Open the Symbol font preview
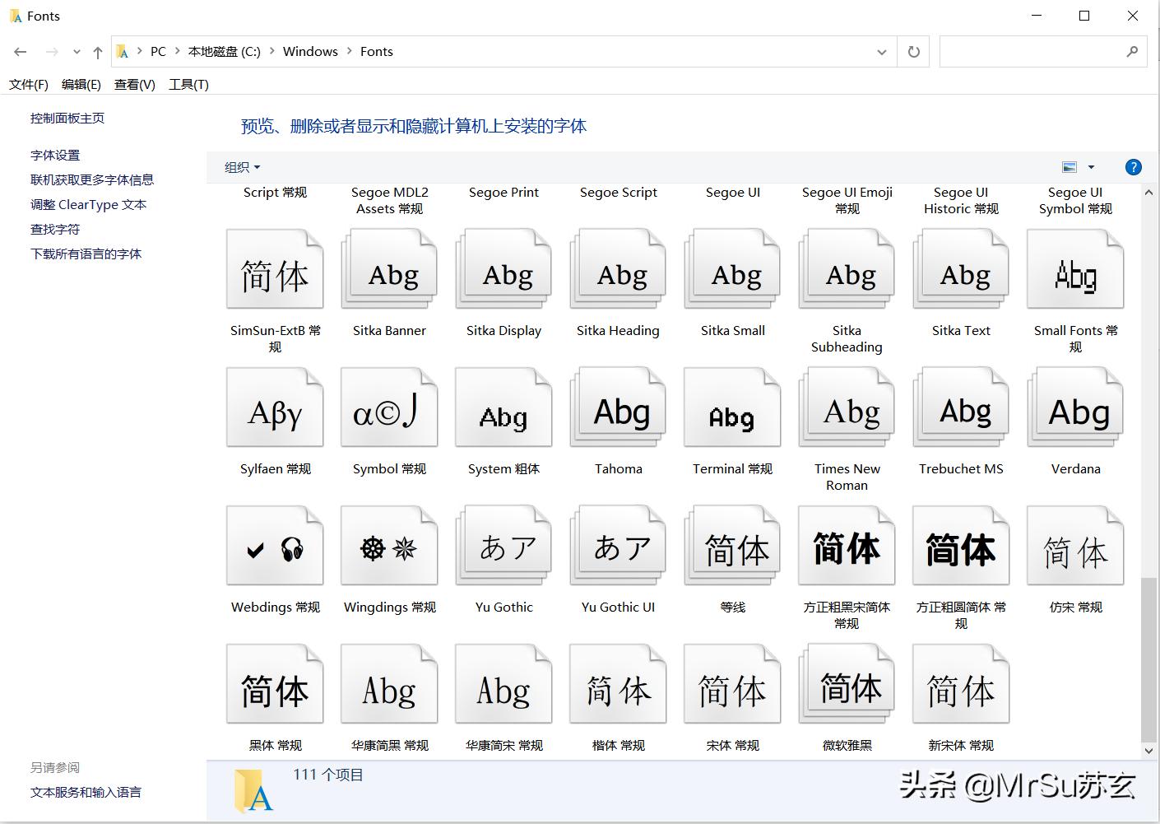 tap(388, 407)
